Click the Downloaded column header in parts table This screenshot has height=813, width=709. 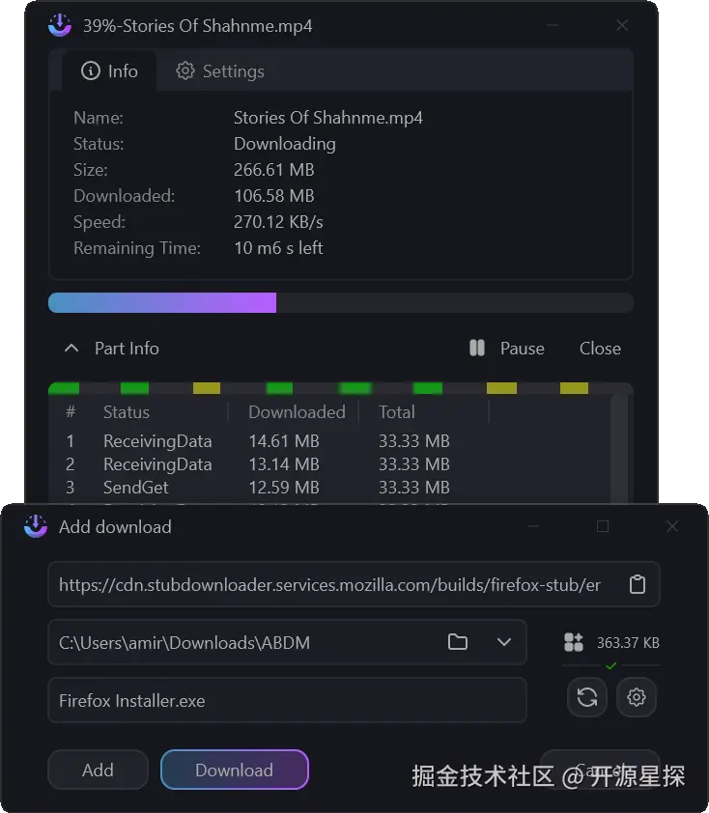pyautogui.click(x=296, y=412)
